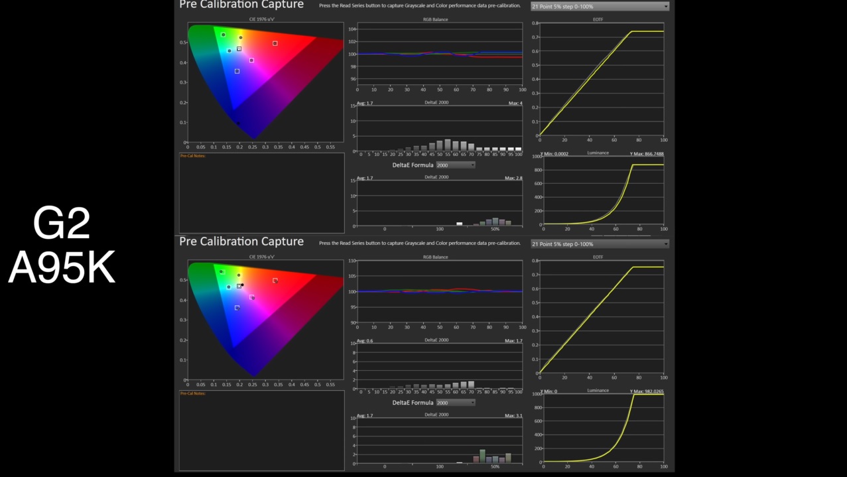Select the Luminance chart showing Y Max 982.0265
847x477 pixels.
[x=604, y=429]
